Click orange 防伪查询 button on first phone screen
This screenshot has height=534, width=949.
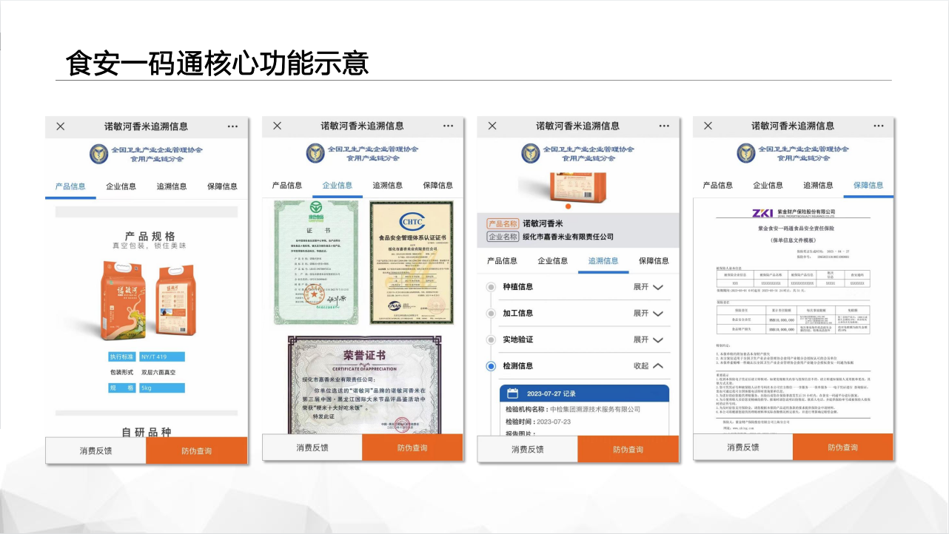pos(196,450)
